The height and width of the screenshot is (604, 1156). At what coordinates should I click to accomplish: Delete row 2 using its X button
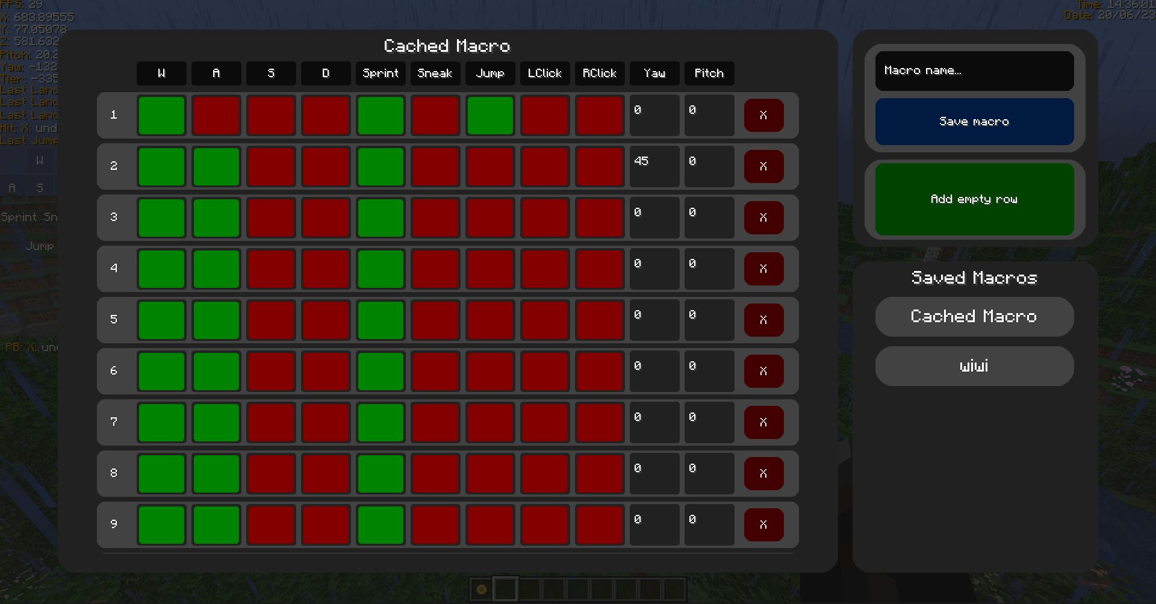(x=763, y=166)
